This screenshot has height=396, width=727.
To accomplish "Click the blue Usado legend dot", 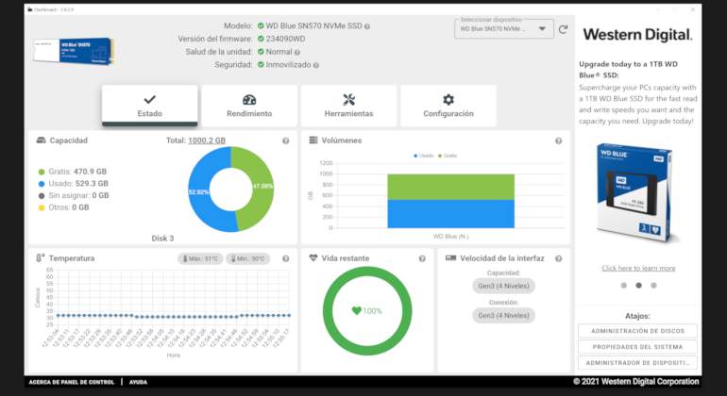I will [42, 184].
